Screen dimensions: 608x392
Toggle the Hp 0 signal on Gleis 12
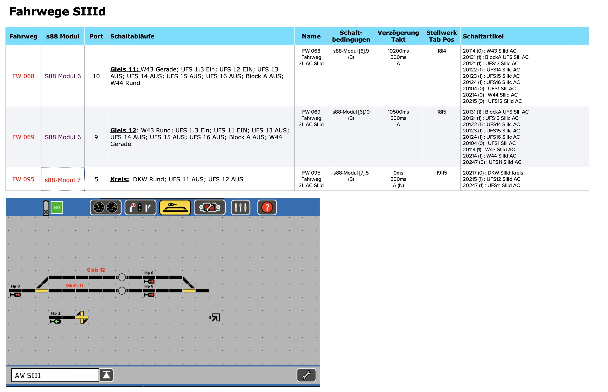(x=149, y=281)
